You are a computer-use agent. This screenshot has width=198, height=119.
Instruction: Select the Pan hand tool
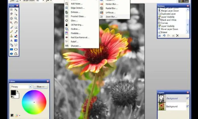[16, 23]
